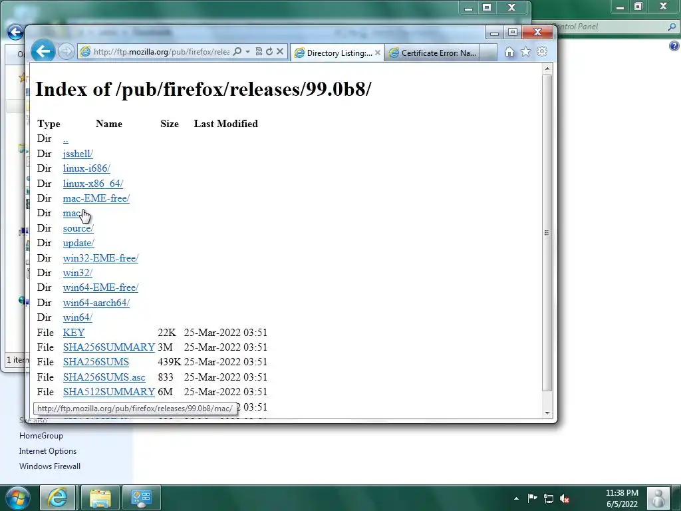
Task: Click the Last Modified column header
Action: [226, 124]
